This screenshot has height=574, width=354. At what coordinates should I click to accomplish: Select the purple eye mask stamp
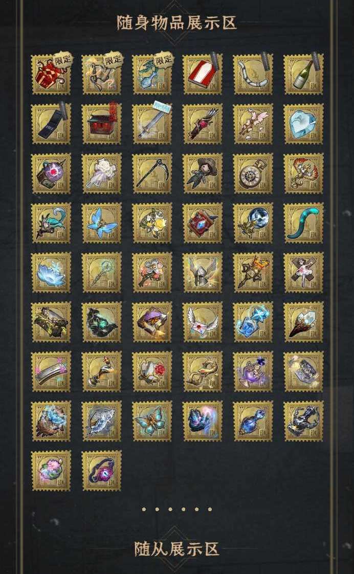click(101, 470)
